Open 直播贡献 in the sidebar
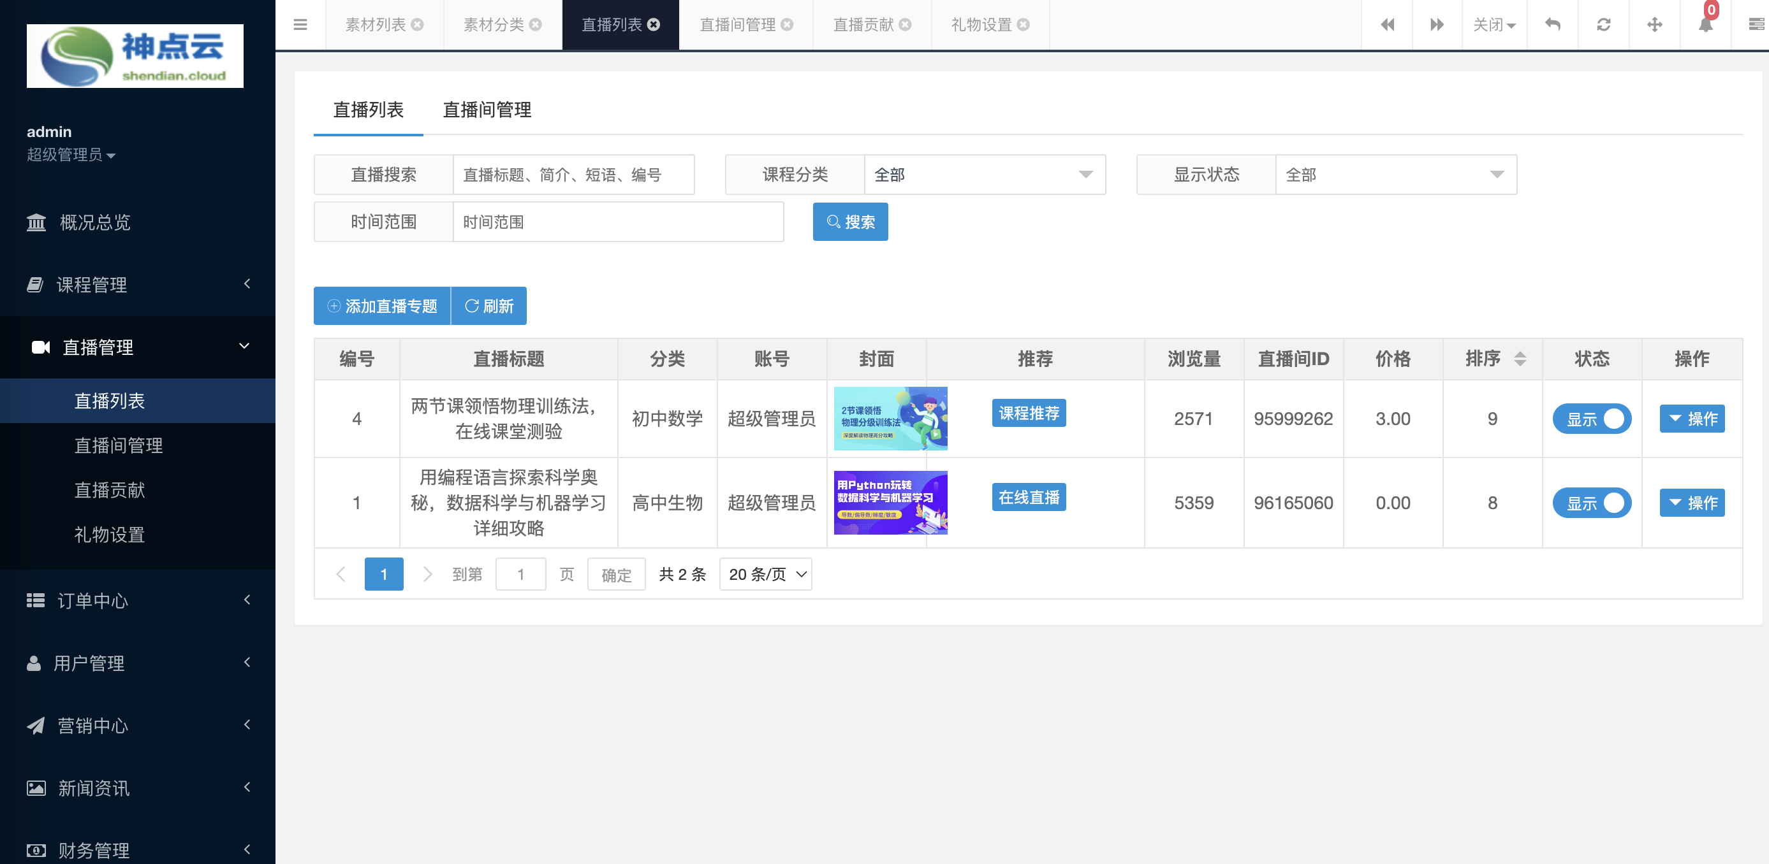 tap(109, 490)
